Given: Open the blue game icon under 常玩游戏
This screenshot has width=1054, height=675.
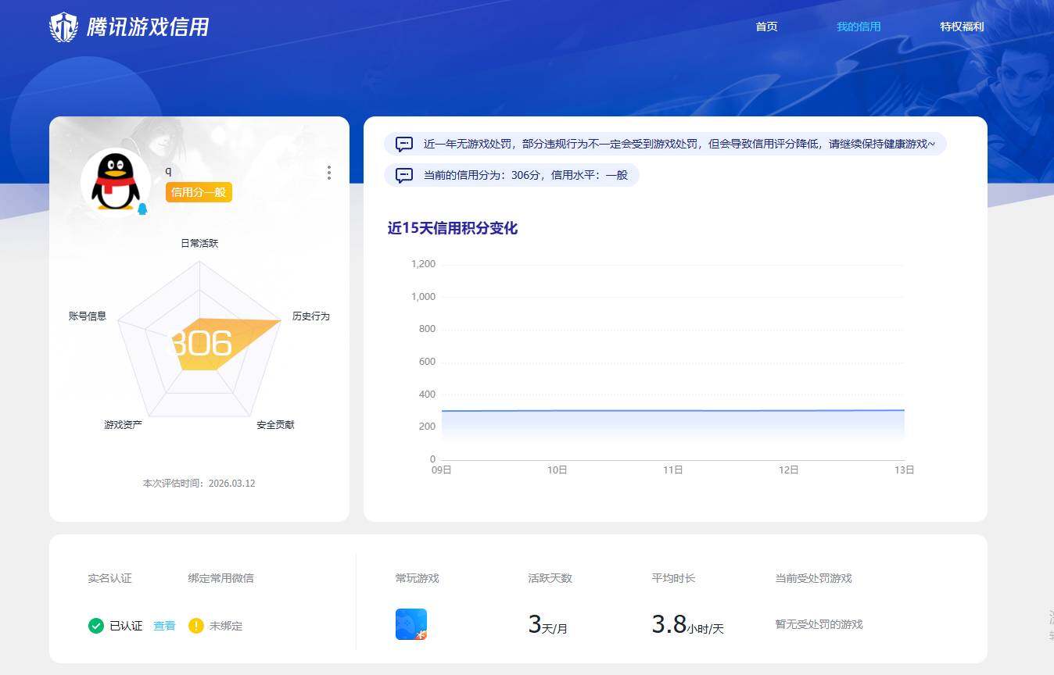Looking at the screenshot, I should click(x=411, y=623).
